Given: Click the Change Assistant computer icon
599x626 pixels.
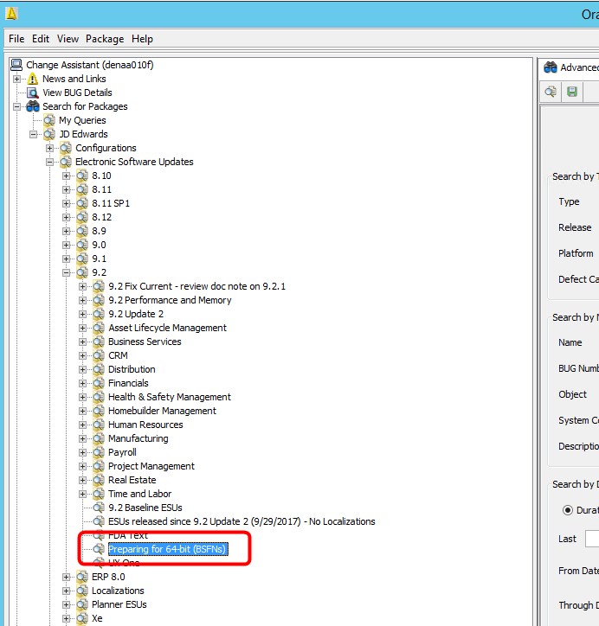Looking at the screenshot, I should 16,65.
